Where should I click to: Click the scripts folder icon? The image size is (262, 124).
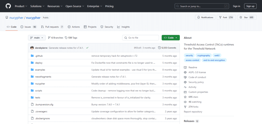point(32,90)
